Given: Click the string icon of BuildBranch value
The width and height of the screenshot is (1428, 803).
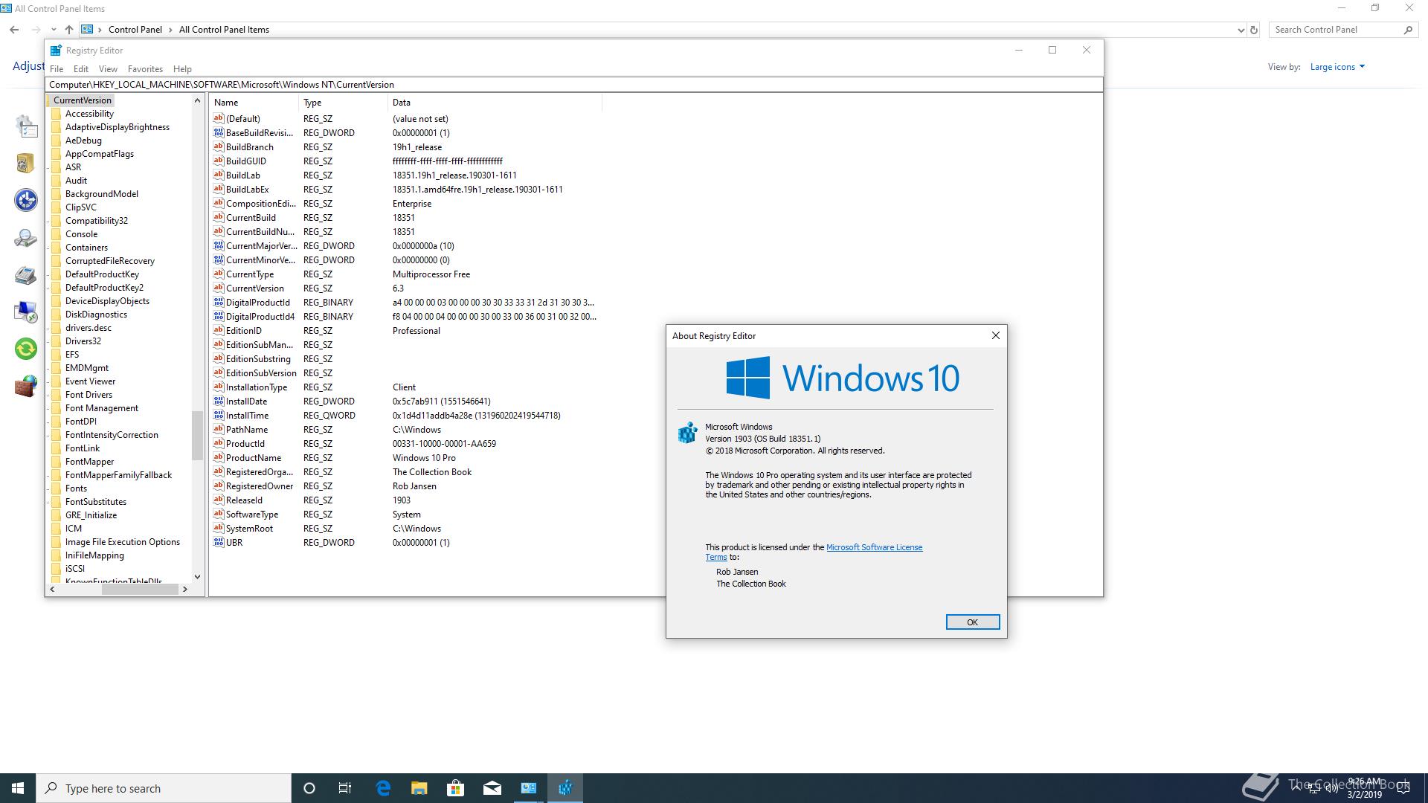Looking at the screenshot, I should (219, 146).
